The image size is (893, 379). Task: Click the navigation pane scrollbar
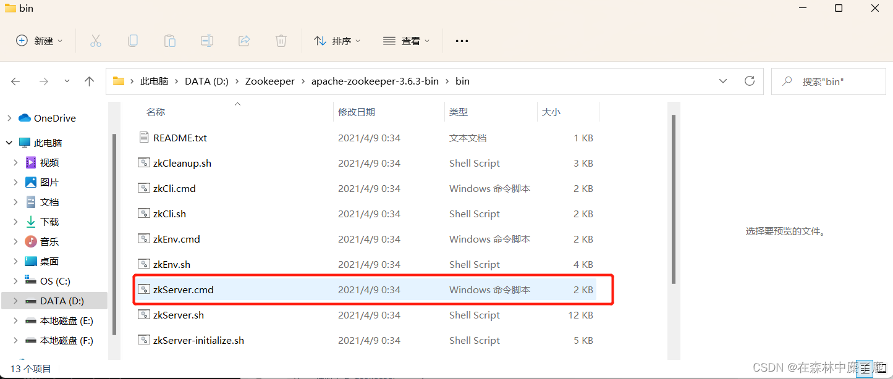point(114,235)
